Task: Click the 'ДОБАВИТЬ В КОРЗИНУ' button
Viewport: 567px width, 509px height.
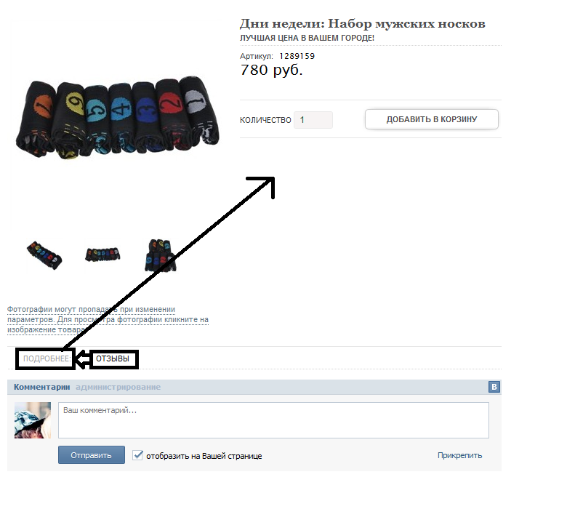Action: pyautogui.click(x=432, y=119)
